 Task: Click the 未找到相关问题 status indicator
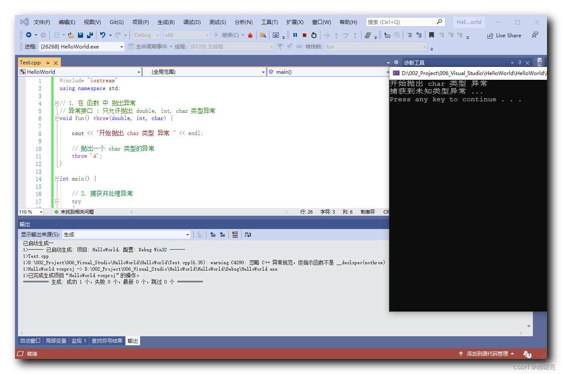[x=74, y=212]
